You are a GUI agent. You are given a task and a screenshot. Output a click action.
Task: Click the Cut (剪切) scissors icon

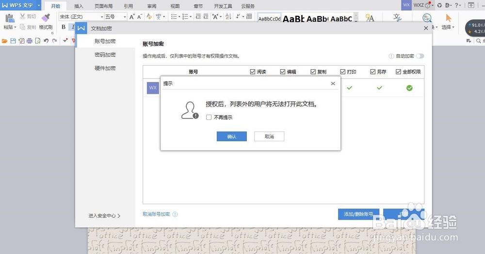23,16
